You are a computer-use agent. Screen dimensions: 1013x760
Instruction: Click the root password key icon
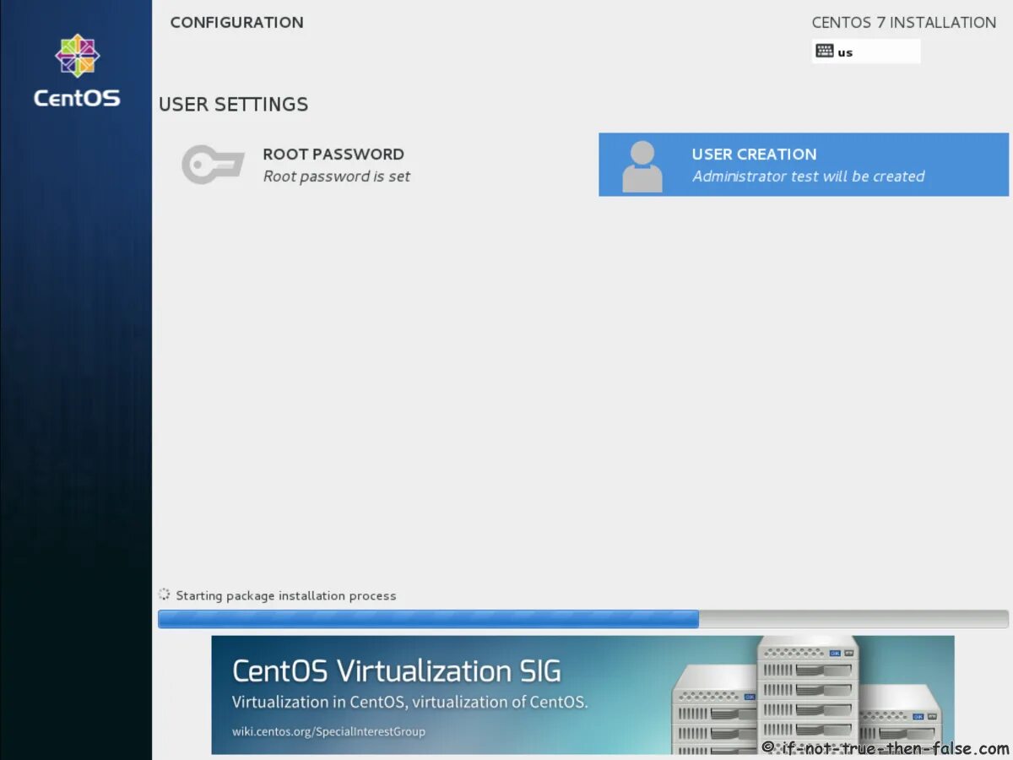click(x=213, y=165)
